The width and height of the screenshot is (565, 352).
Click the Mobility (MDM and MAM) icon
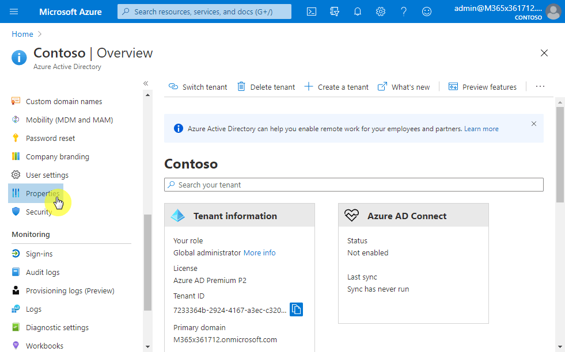click(x=16, y=120)
